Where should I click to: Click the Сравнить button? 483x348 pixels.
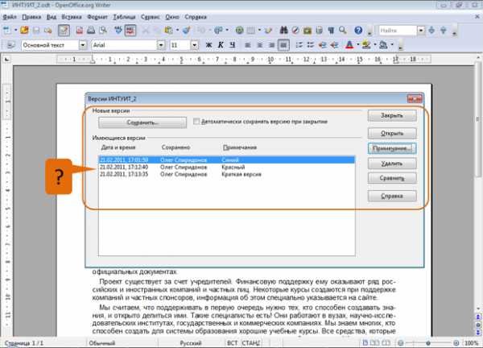click(392, 178)
